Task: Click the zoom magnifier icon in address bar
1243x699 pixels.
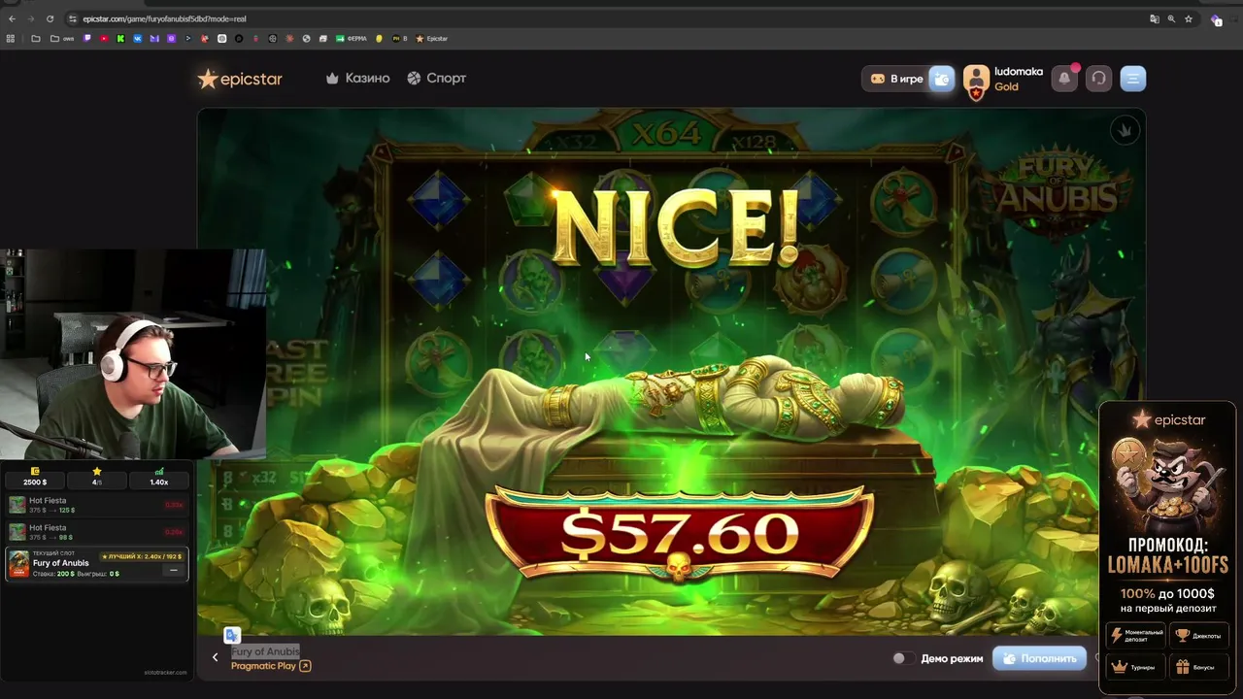Action: (1171, 18)
